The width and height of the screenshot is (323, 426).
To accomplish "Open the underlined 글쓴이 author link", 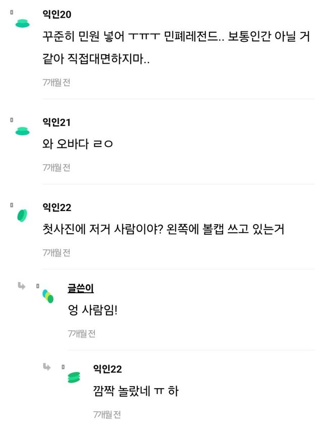I will [80, 288].
